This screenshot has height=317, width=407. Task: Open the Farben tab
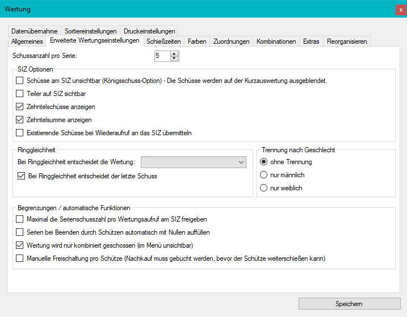tap(197, 41)
